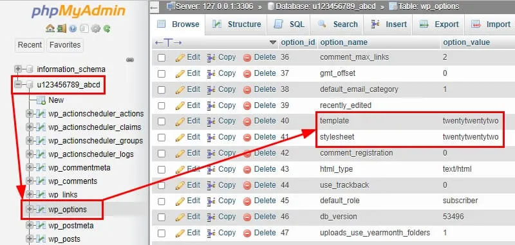
Task: Sort by the option_name column header
Action: (344, 42)
